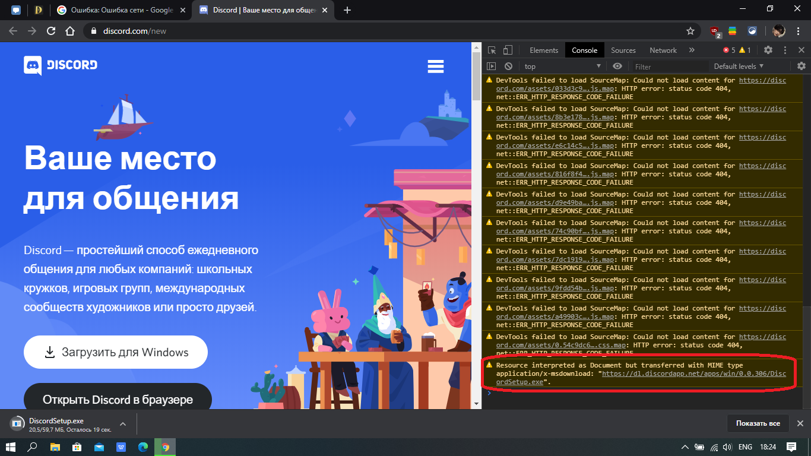The height and width of the screenshot is (456, 811).
Task: Click the blue swirl extension icon
Action: 752,31
